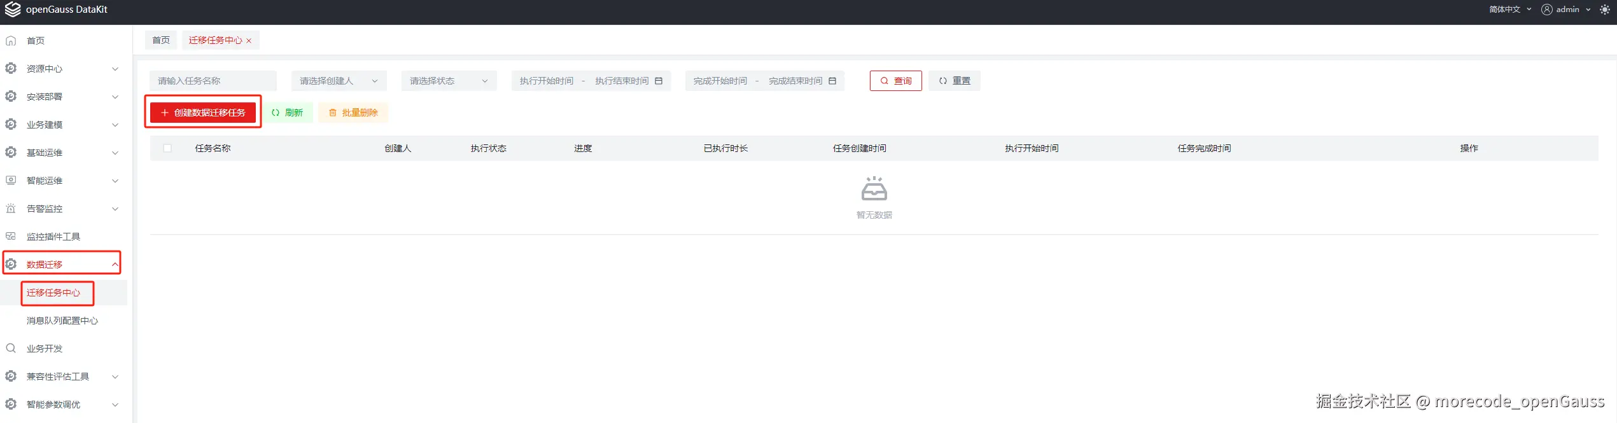The image size is (1617, 423).
Task: Click the 完成结束时间 date field
Action: coord(795,81)
